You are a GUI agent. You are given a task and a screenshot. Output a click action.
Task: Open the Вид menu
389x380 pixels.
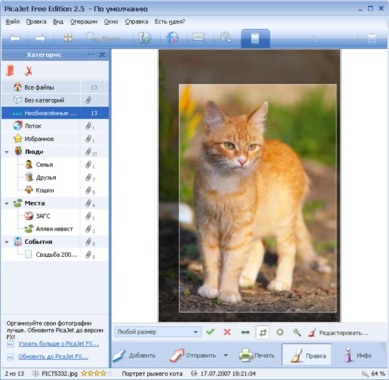[58, 21]
